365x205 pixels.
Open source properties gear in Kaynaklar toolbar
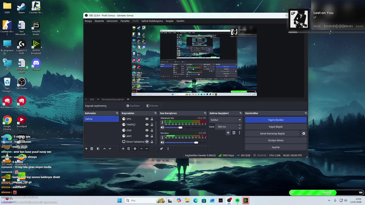coord(135,149)
